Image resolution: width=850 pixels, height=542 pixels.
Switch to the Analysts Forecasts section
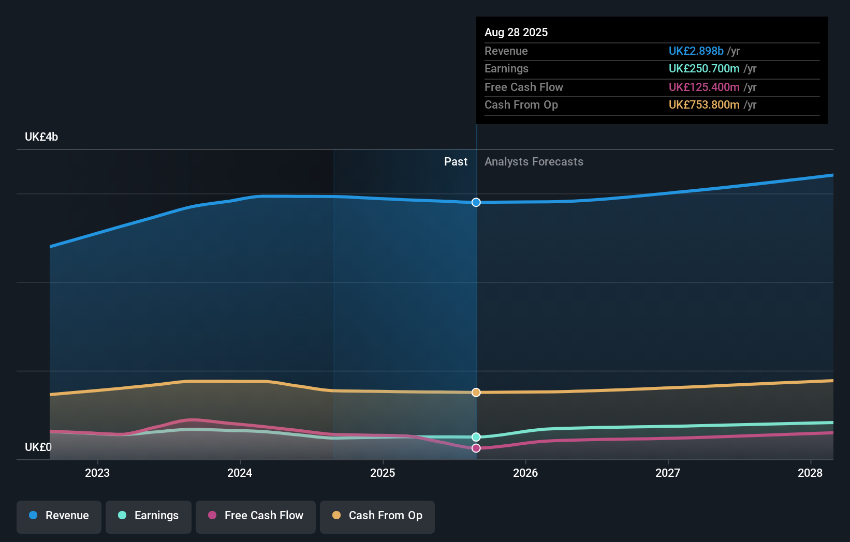(534, 161)
